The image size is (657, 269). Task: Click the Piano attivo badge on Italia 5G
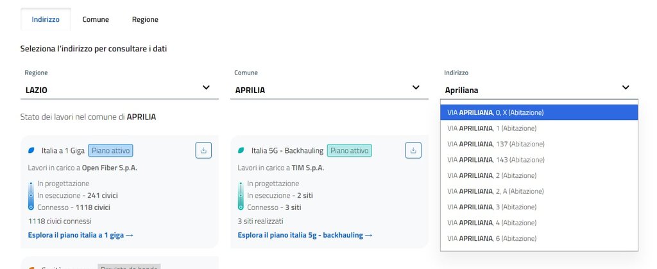tap(349, 151)
